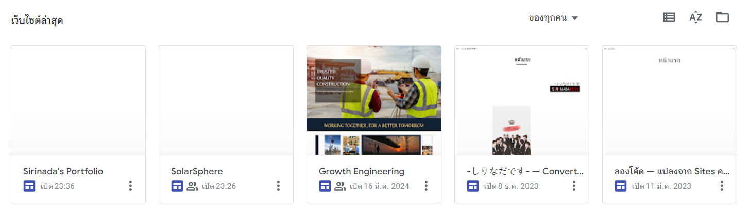749x212 pixels.
Task: Click the Sirinada's Portfolio title
Action: [x=63, y=171]
